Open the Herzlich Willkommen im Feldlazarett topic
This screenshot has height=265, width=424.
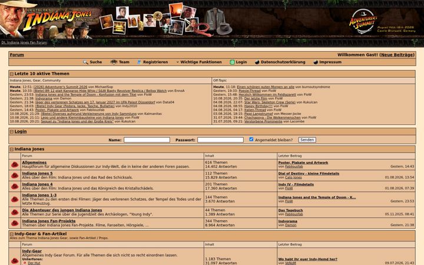tap(267, 95)
